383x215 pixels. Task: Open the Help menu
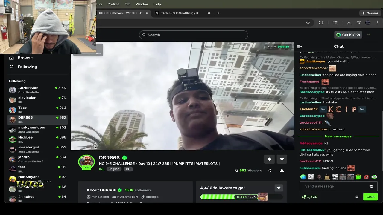pyautogui.click(x=157, y=4)
